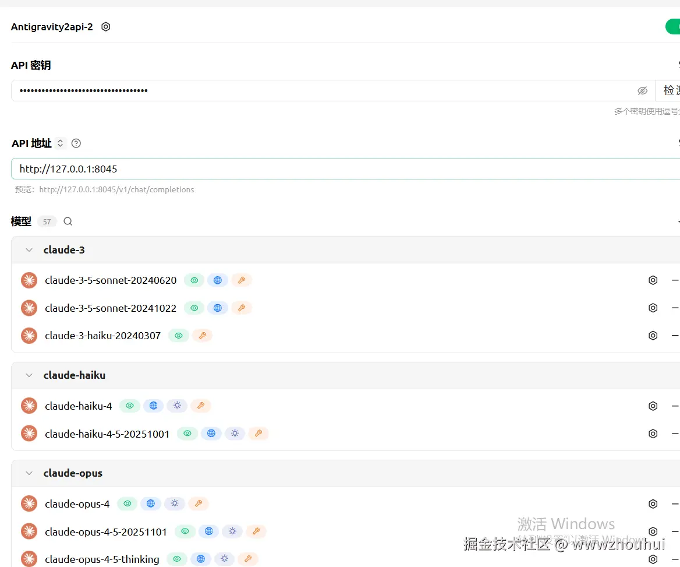Click vision eye badge of claude-haiku-4-5-20251001

pos(187,434)
